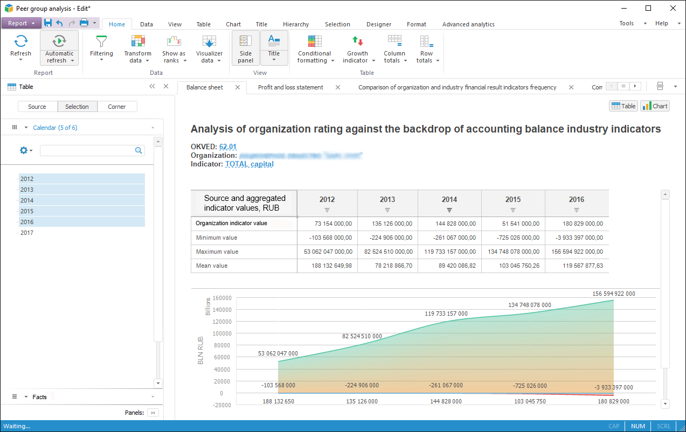The height and width of the screenshot is (432, 686).
Task: Toggle the Side panel visibility
Action: 246,47
